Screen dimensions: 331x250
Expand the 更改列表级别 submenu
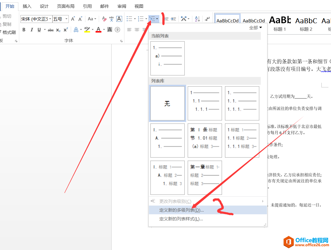[x=175, y=201]
